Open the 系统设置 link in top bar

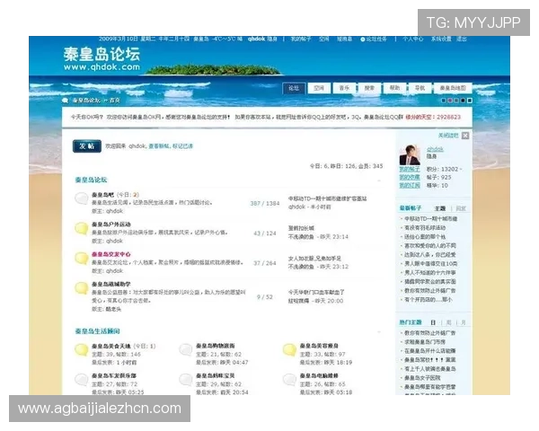coord(441,40)
